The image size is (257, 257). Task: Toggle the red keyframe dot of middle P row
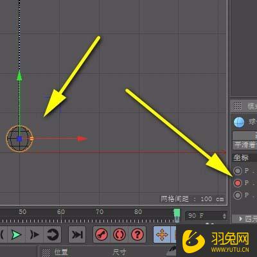tap(238, 183)
